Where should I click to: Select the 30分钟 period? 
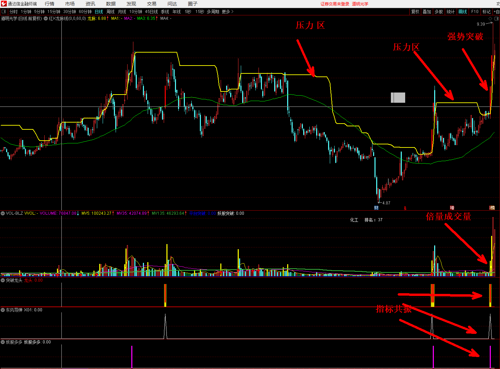(x=70, y=12)
